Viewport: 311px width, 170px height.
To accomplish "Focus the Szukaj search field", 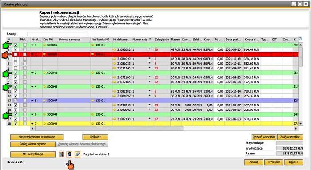I will pyautogui.click(x=58, y=34).
